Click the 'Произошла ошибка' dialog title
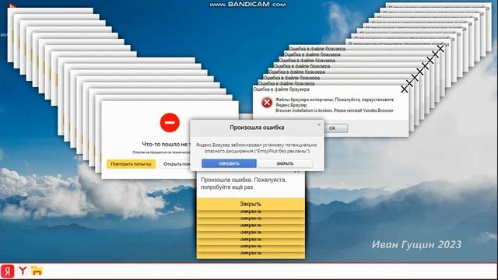The image size is (498, 280). 257,128
